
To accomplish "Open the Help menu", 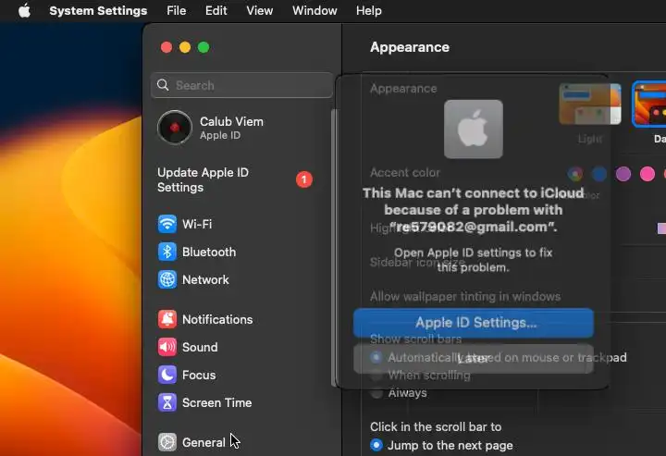I will point(369,10).
